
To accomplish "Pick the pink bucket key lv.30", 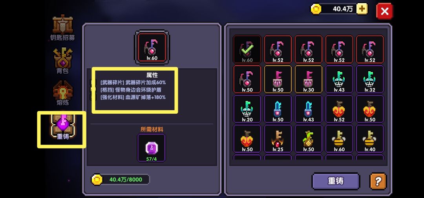I will [309, 79].
